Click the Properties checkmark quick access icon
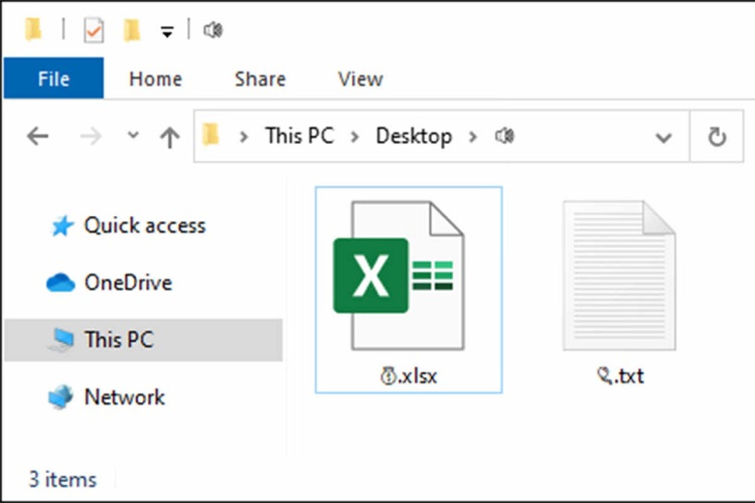The width and height of the screenshot is (755, 503). click(94, 30)
